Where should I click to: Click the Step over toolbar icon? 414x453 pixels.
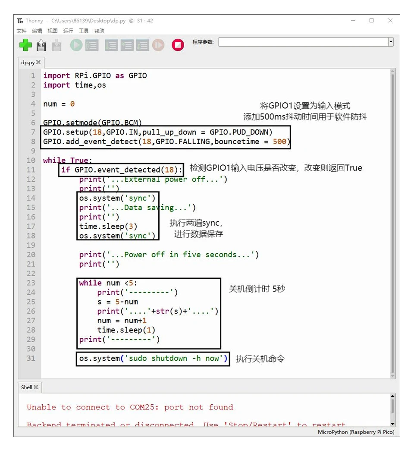click(x=111, y=45)
